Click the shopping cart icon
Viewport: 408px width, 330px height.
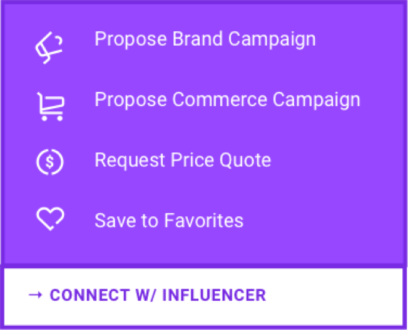click(x=50, y=106)
